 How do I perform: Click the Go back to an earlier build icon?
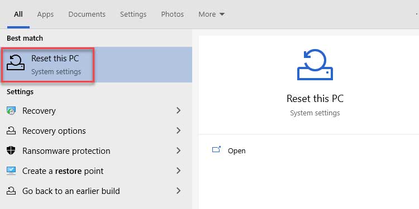(11, 191)
